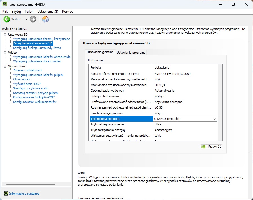Open the Pomoc menu
The image size is (253, 200).
pyautogui.click(x=68, y=12)
